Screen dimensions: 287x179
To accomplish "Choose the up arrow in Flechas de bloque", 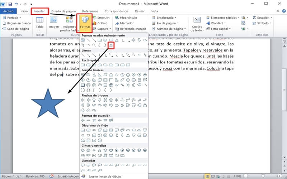I will [x=94, y=100].
